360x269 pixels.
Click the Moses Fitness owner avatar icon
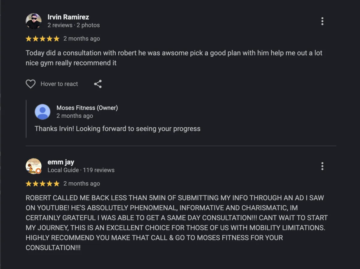pos(43,112)
